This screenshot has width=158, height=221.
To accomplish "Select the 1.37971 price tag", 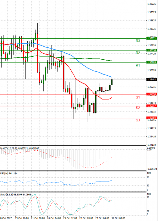I will pyautogui.click(x=151, y=38).
